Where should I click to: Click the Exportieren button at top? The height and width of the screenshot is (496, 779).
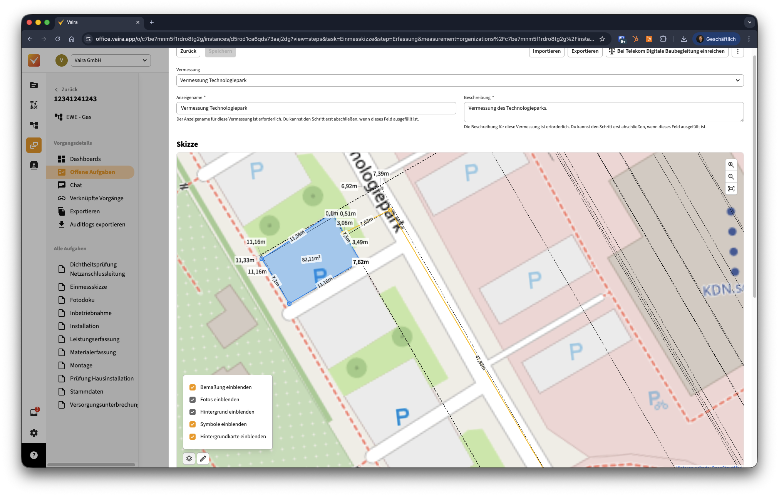[x=585, y=51]
